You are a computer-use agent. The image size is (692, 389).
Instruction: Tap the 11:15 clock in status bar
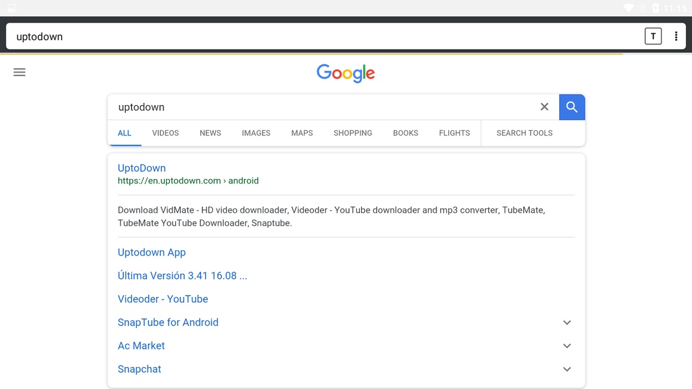tap(674, 8)
